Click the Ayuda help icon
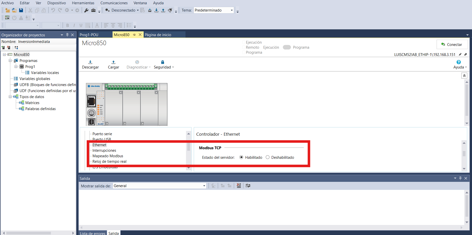This screenshot has width=472, height=235. point(458,62)
